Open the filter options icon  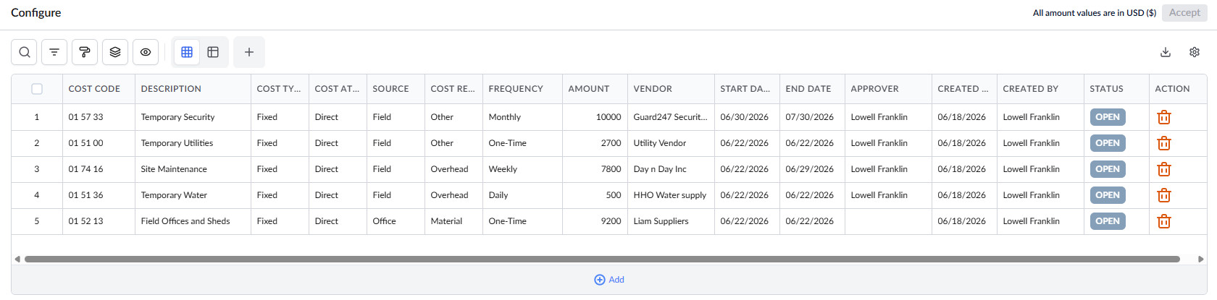tap(54, 52)
